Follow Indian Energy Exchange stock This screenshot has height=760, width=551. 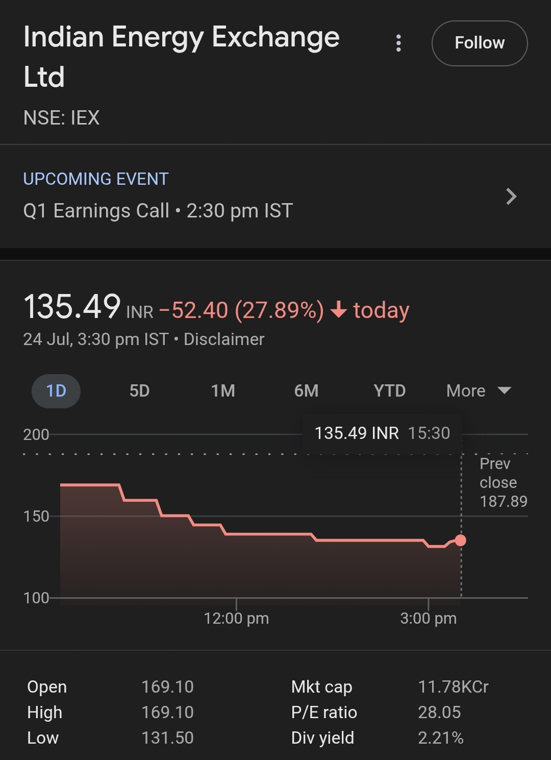[480, 43]
